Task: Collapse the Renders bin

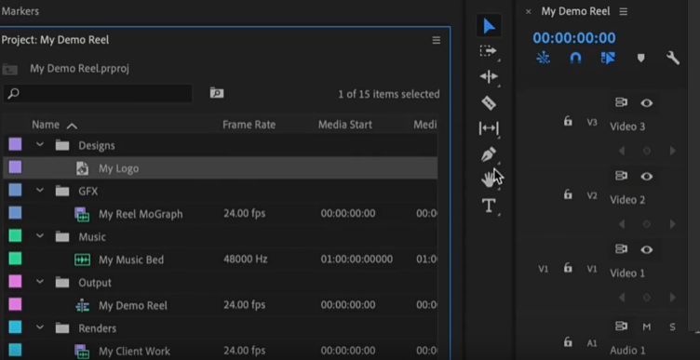Action: [x=40, y=327]
